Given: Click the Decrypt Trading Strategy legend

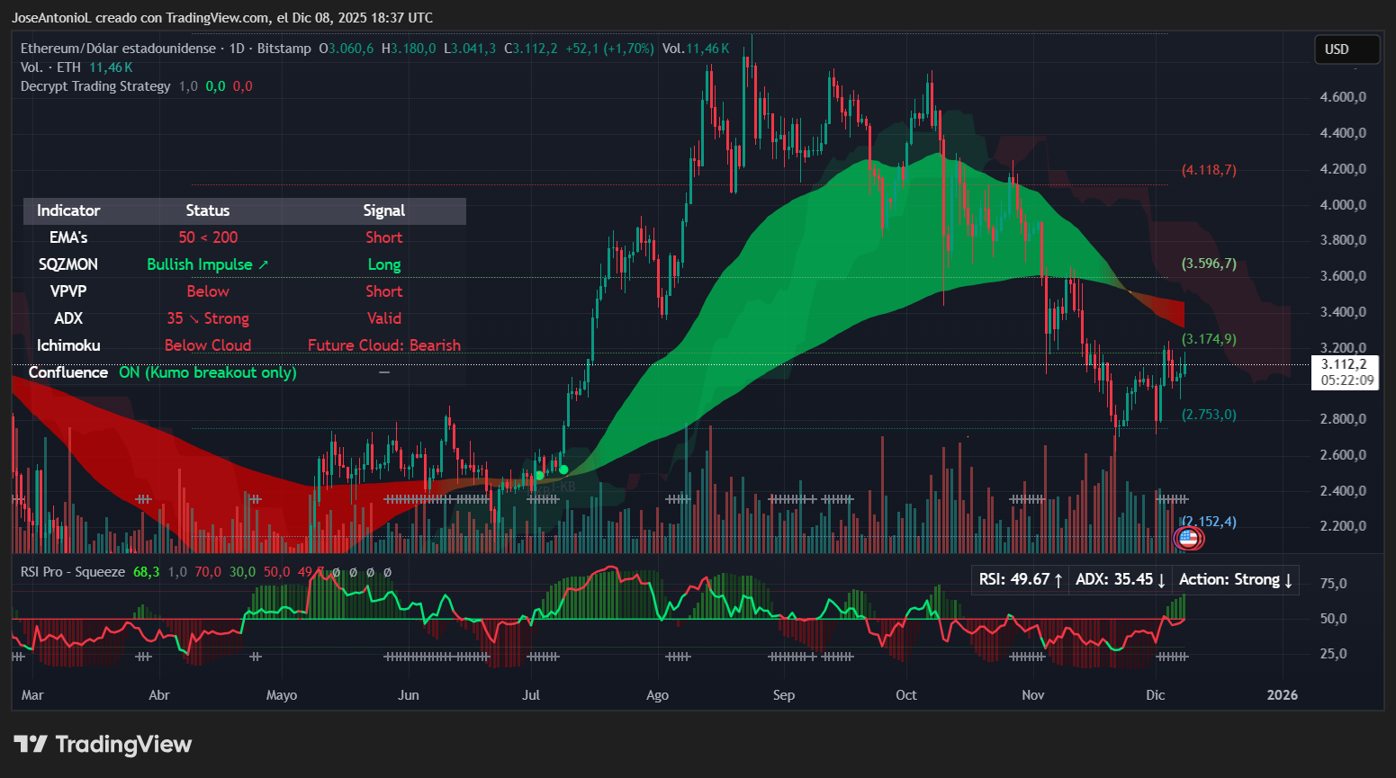Looking at the screenshot, I should pos(95,86).
